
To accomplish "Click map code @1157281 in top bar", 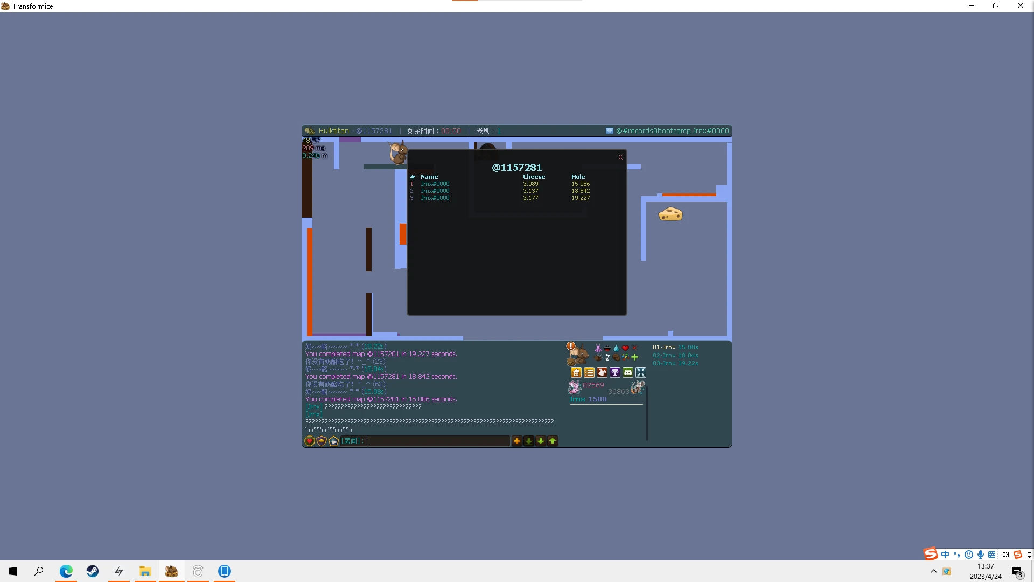I will (374, 131).
